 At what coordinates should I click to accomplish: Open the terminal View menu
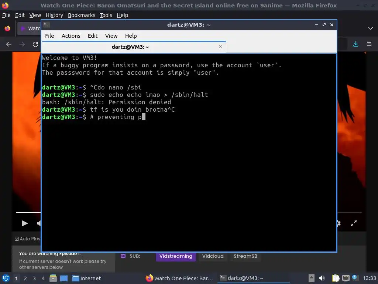click(x=111, y=36)
